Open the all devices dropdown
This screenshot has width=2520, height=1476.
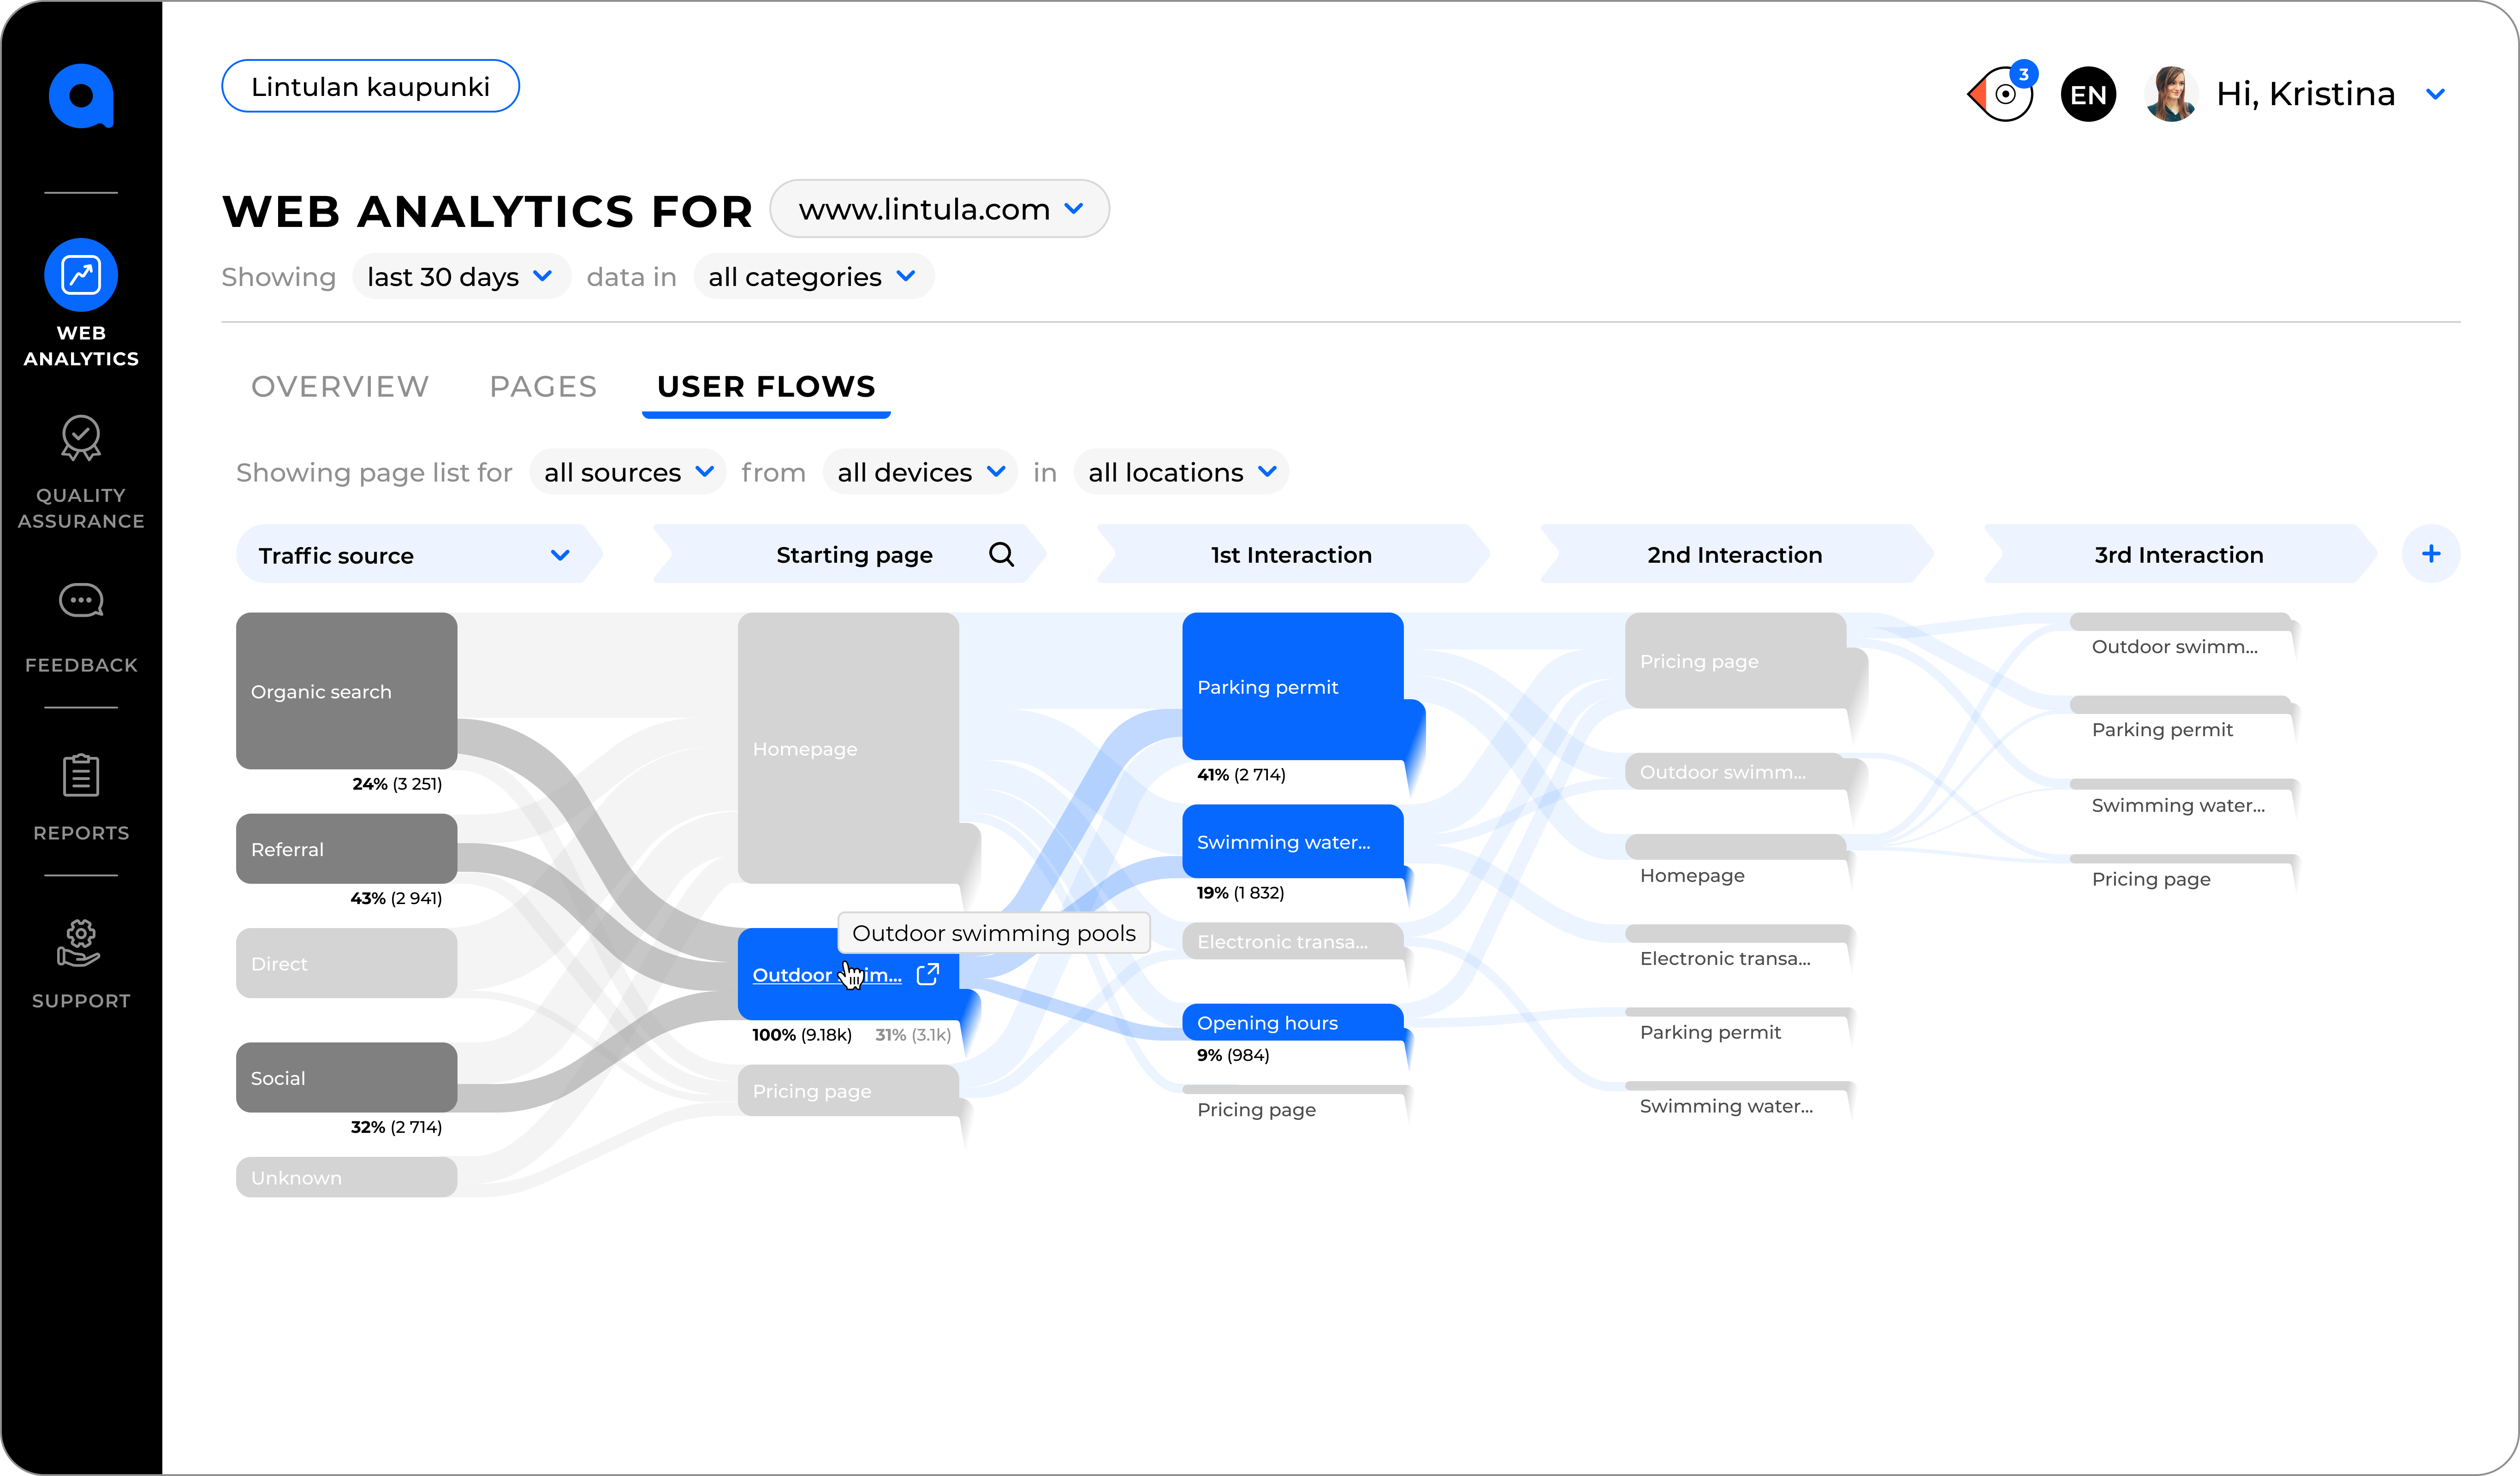point(920,472)
